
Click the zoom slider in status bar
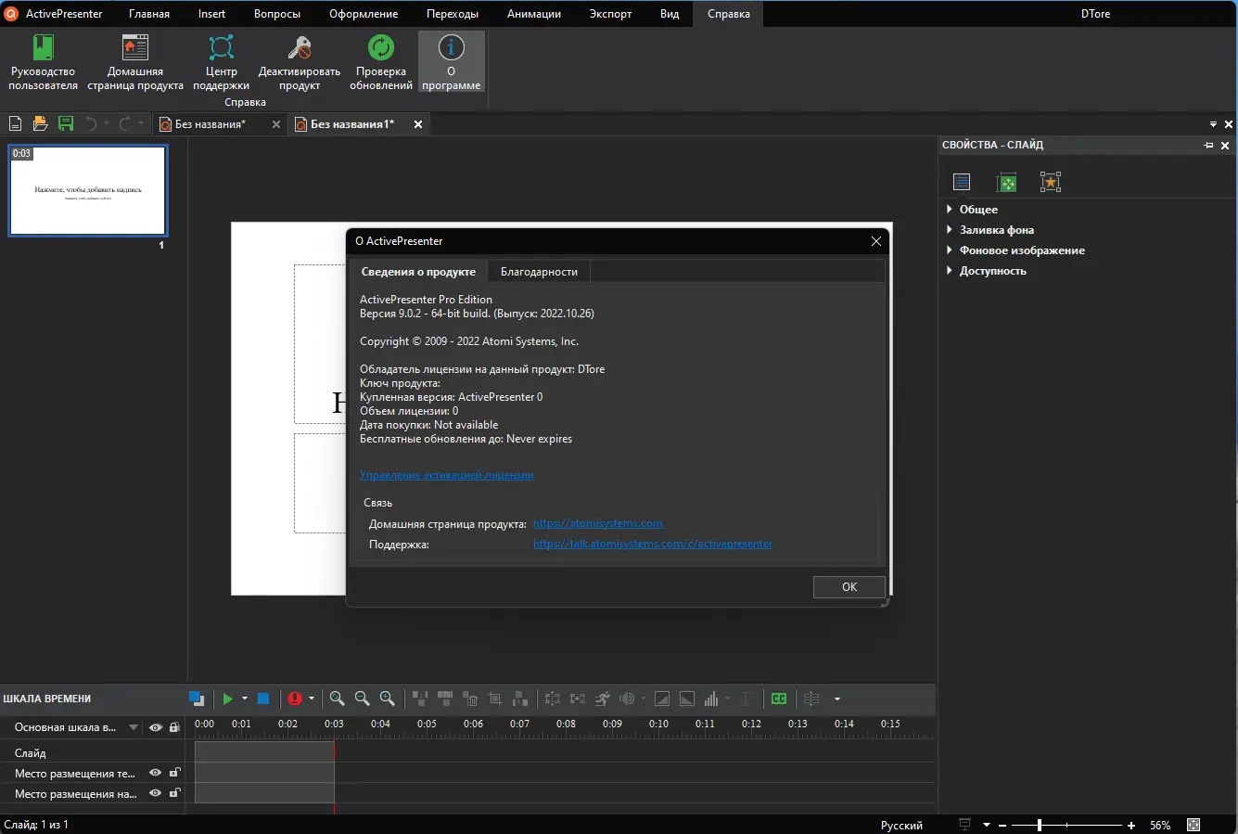(1040, 825)
